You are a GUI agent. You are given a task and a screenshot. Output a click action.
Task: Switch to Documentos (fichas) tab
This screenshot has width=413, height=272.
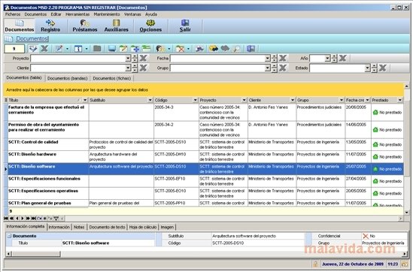tap(111, 78)
